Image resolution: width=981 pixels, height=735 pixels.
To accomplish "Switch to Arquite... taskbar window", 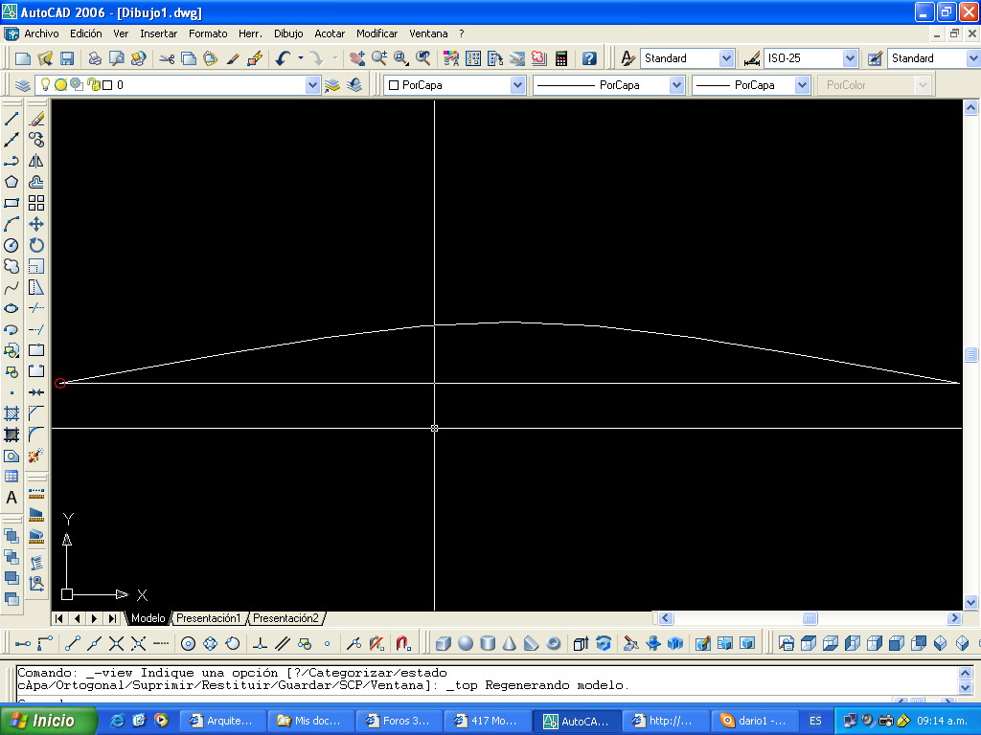I will tap(222, 721).
